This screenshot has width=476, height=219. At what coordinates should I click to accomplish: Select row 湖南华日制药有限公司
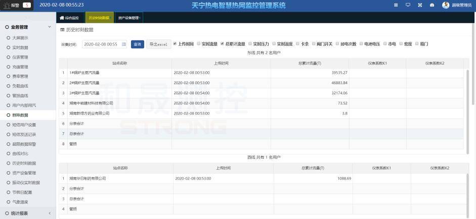[x=263, y=179]
